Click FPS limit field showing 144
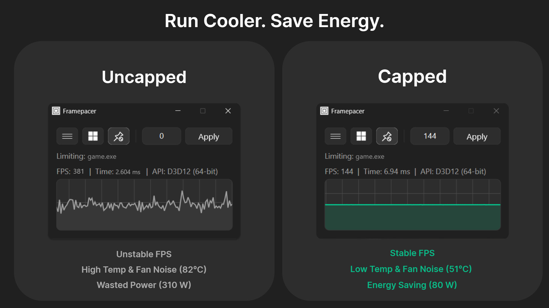This screenshot has width=549, height=308. (430, 136)
